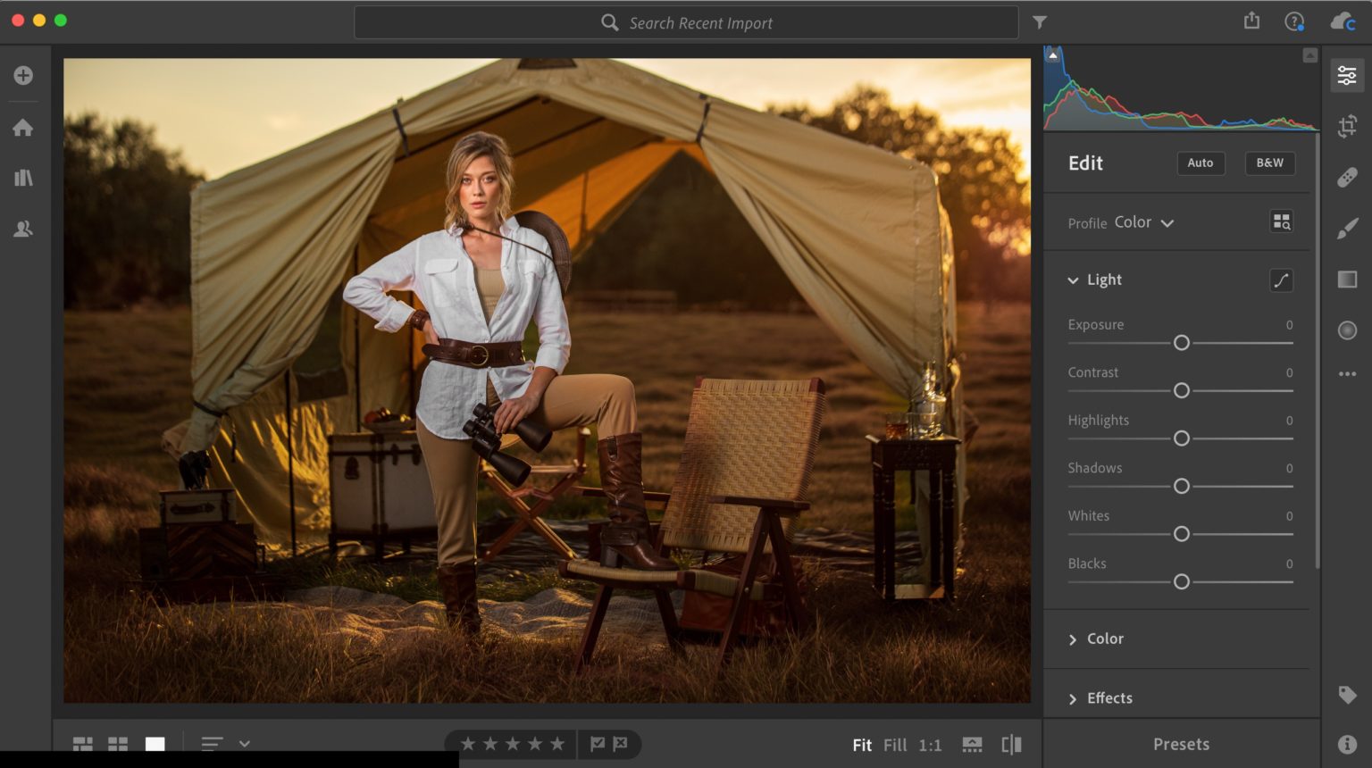Image resolution: width=1372 pixels, height=768 pixels.
Task: Open the Tone Curve icon in the Light panel
Action: tap(1281, 280)
